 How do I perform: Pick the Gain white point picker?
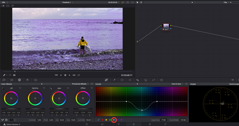click(51, 88)
